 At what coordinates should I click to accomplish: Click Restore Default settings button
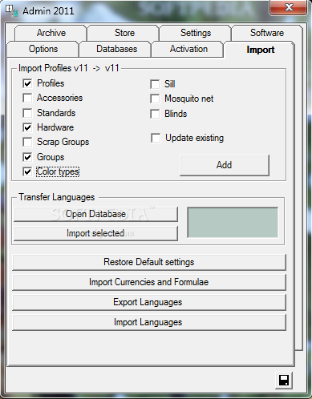[149, 262]
